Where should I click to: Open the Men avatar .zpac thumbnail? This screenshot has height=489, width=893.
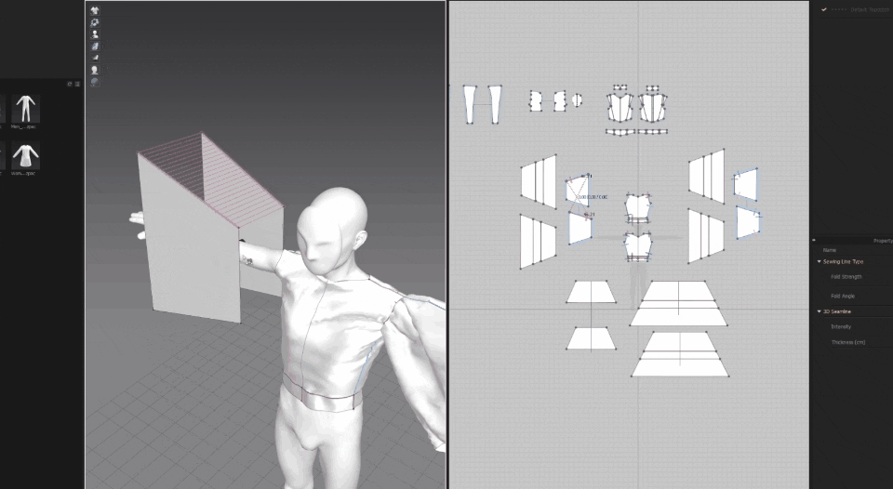click(x=25, y=112)
